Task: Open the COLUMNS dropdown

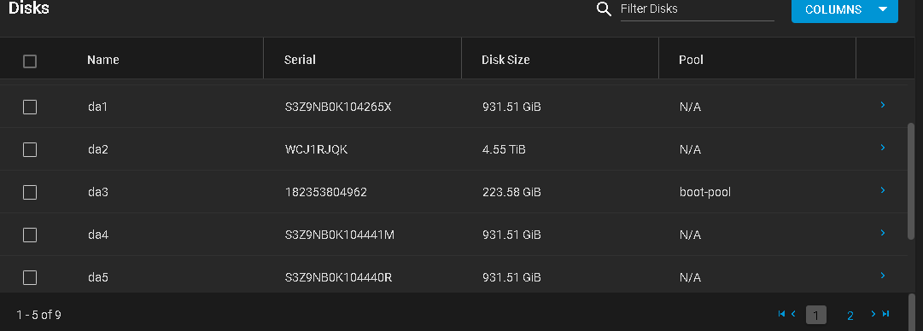Action: point(844,10)
